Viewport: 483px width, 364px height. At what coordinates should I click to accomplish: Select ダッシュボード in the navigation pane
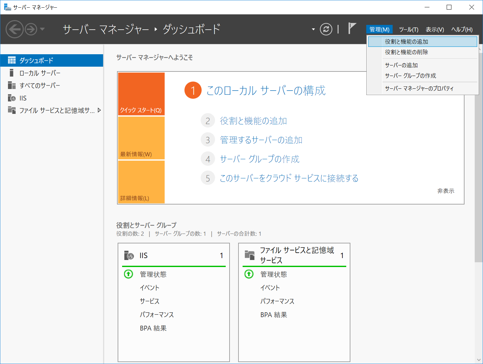52,60
